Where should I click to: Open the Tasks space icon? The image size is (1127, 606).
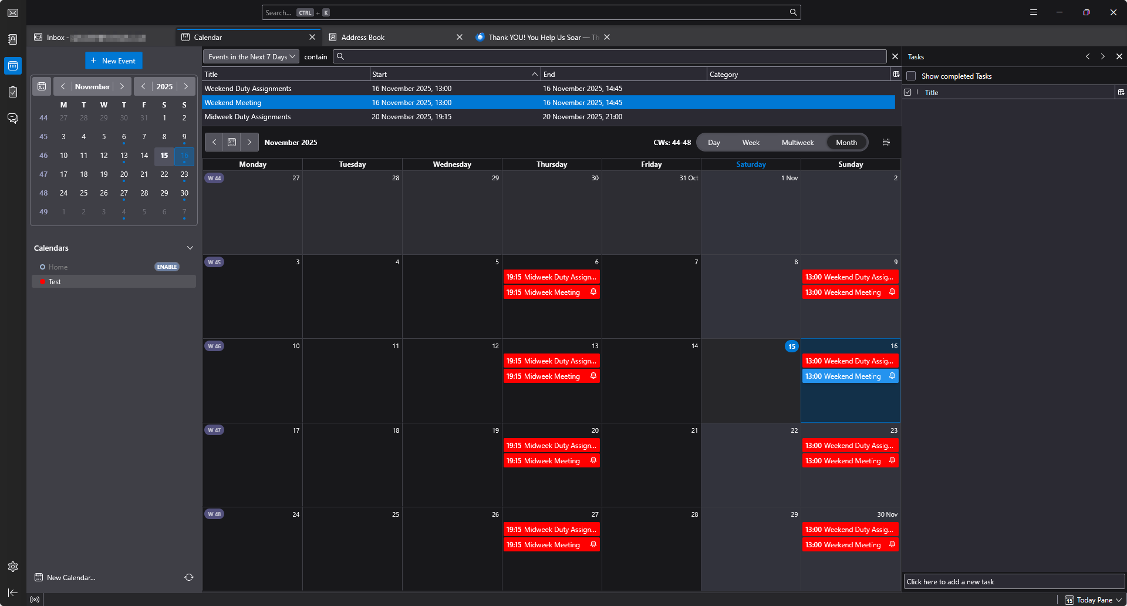[13, 92]
